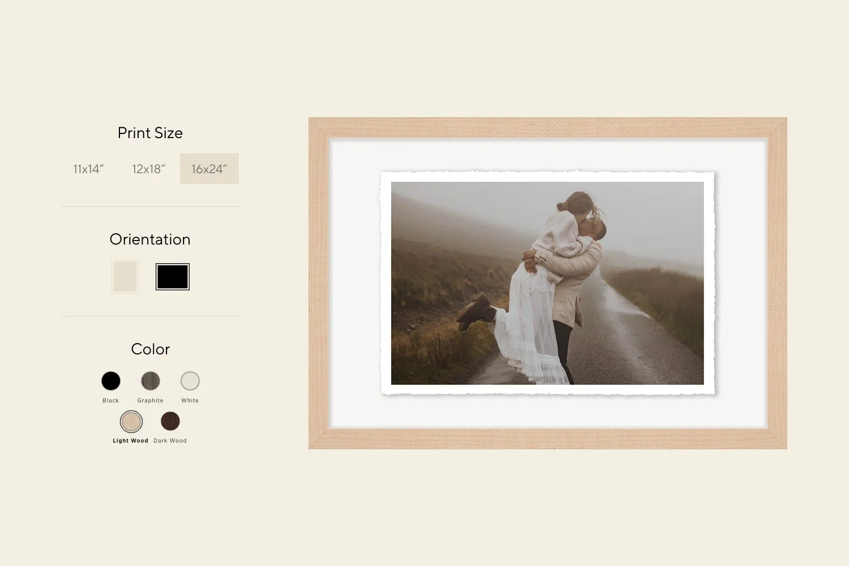Click the Color heading

click(151, 349)
